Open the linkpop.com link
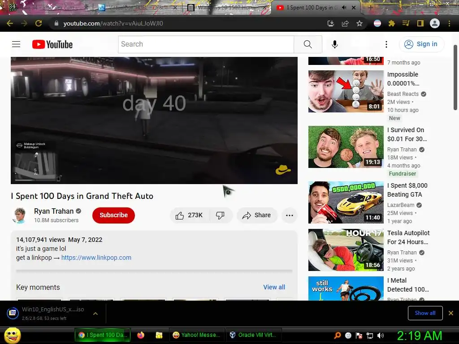 click(96, 258)
